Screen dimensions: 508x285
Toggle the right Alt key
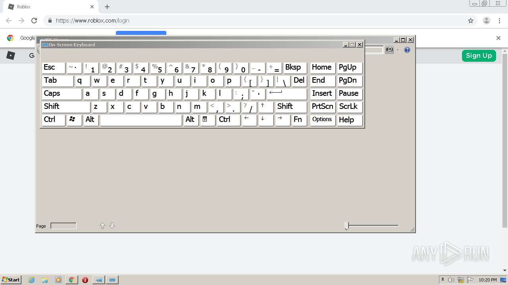191,120
